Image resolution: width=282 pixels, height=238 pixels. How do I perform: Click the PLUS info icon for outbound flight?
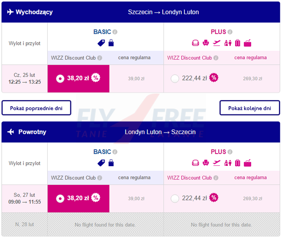click(x=230, y=32)
